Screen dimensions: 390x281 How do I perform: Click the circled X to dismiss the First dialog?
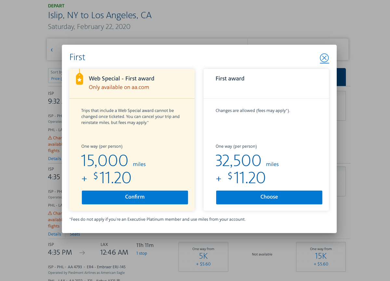tap(324, 58)
